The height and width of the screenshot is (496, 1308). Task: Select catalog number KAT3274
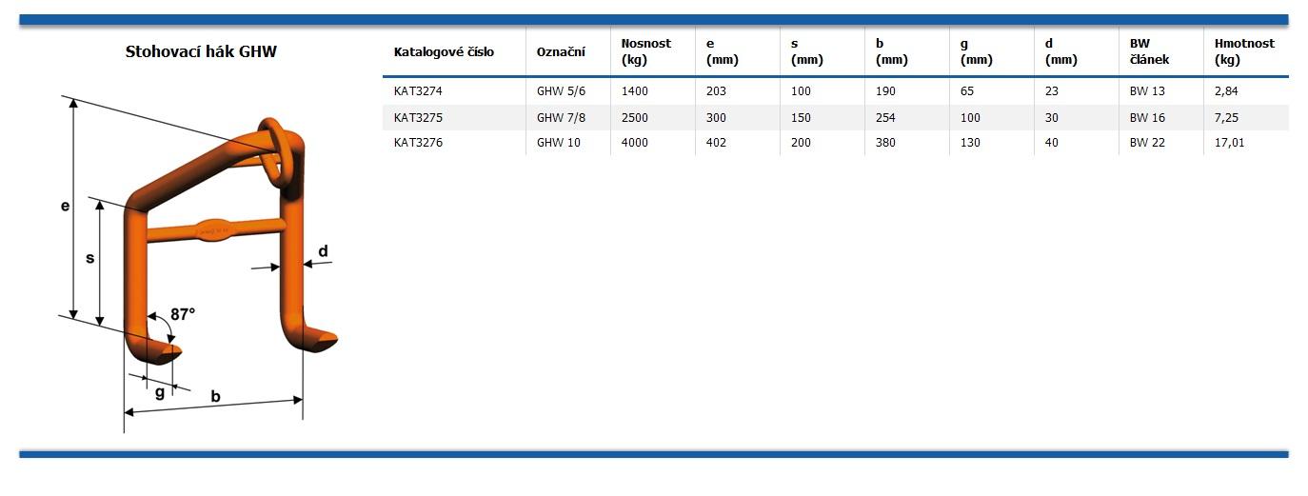pyautogui.click(x=418, y=91)
